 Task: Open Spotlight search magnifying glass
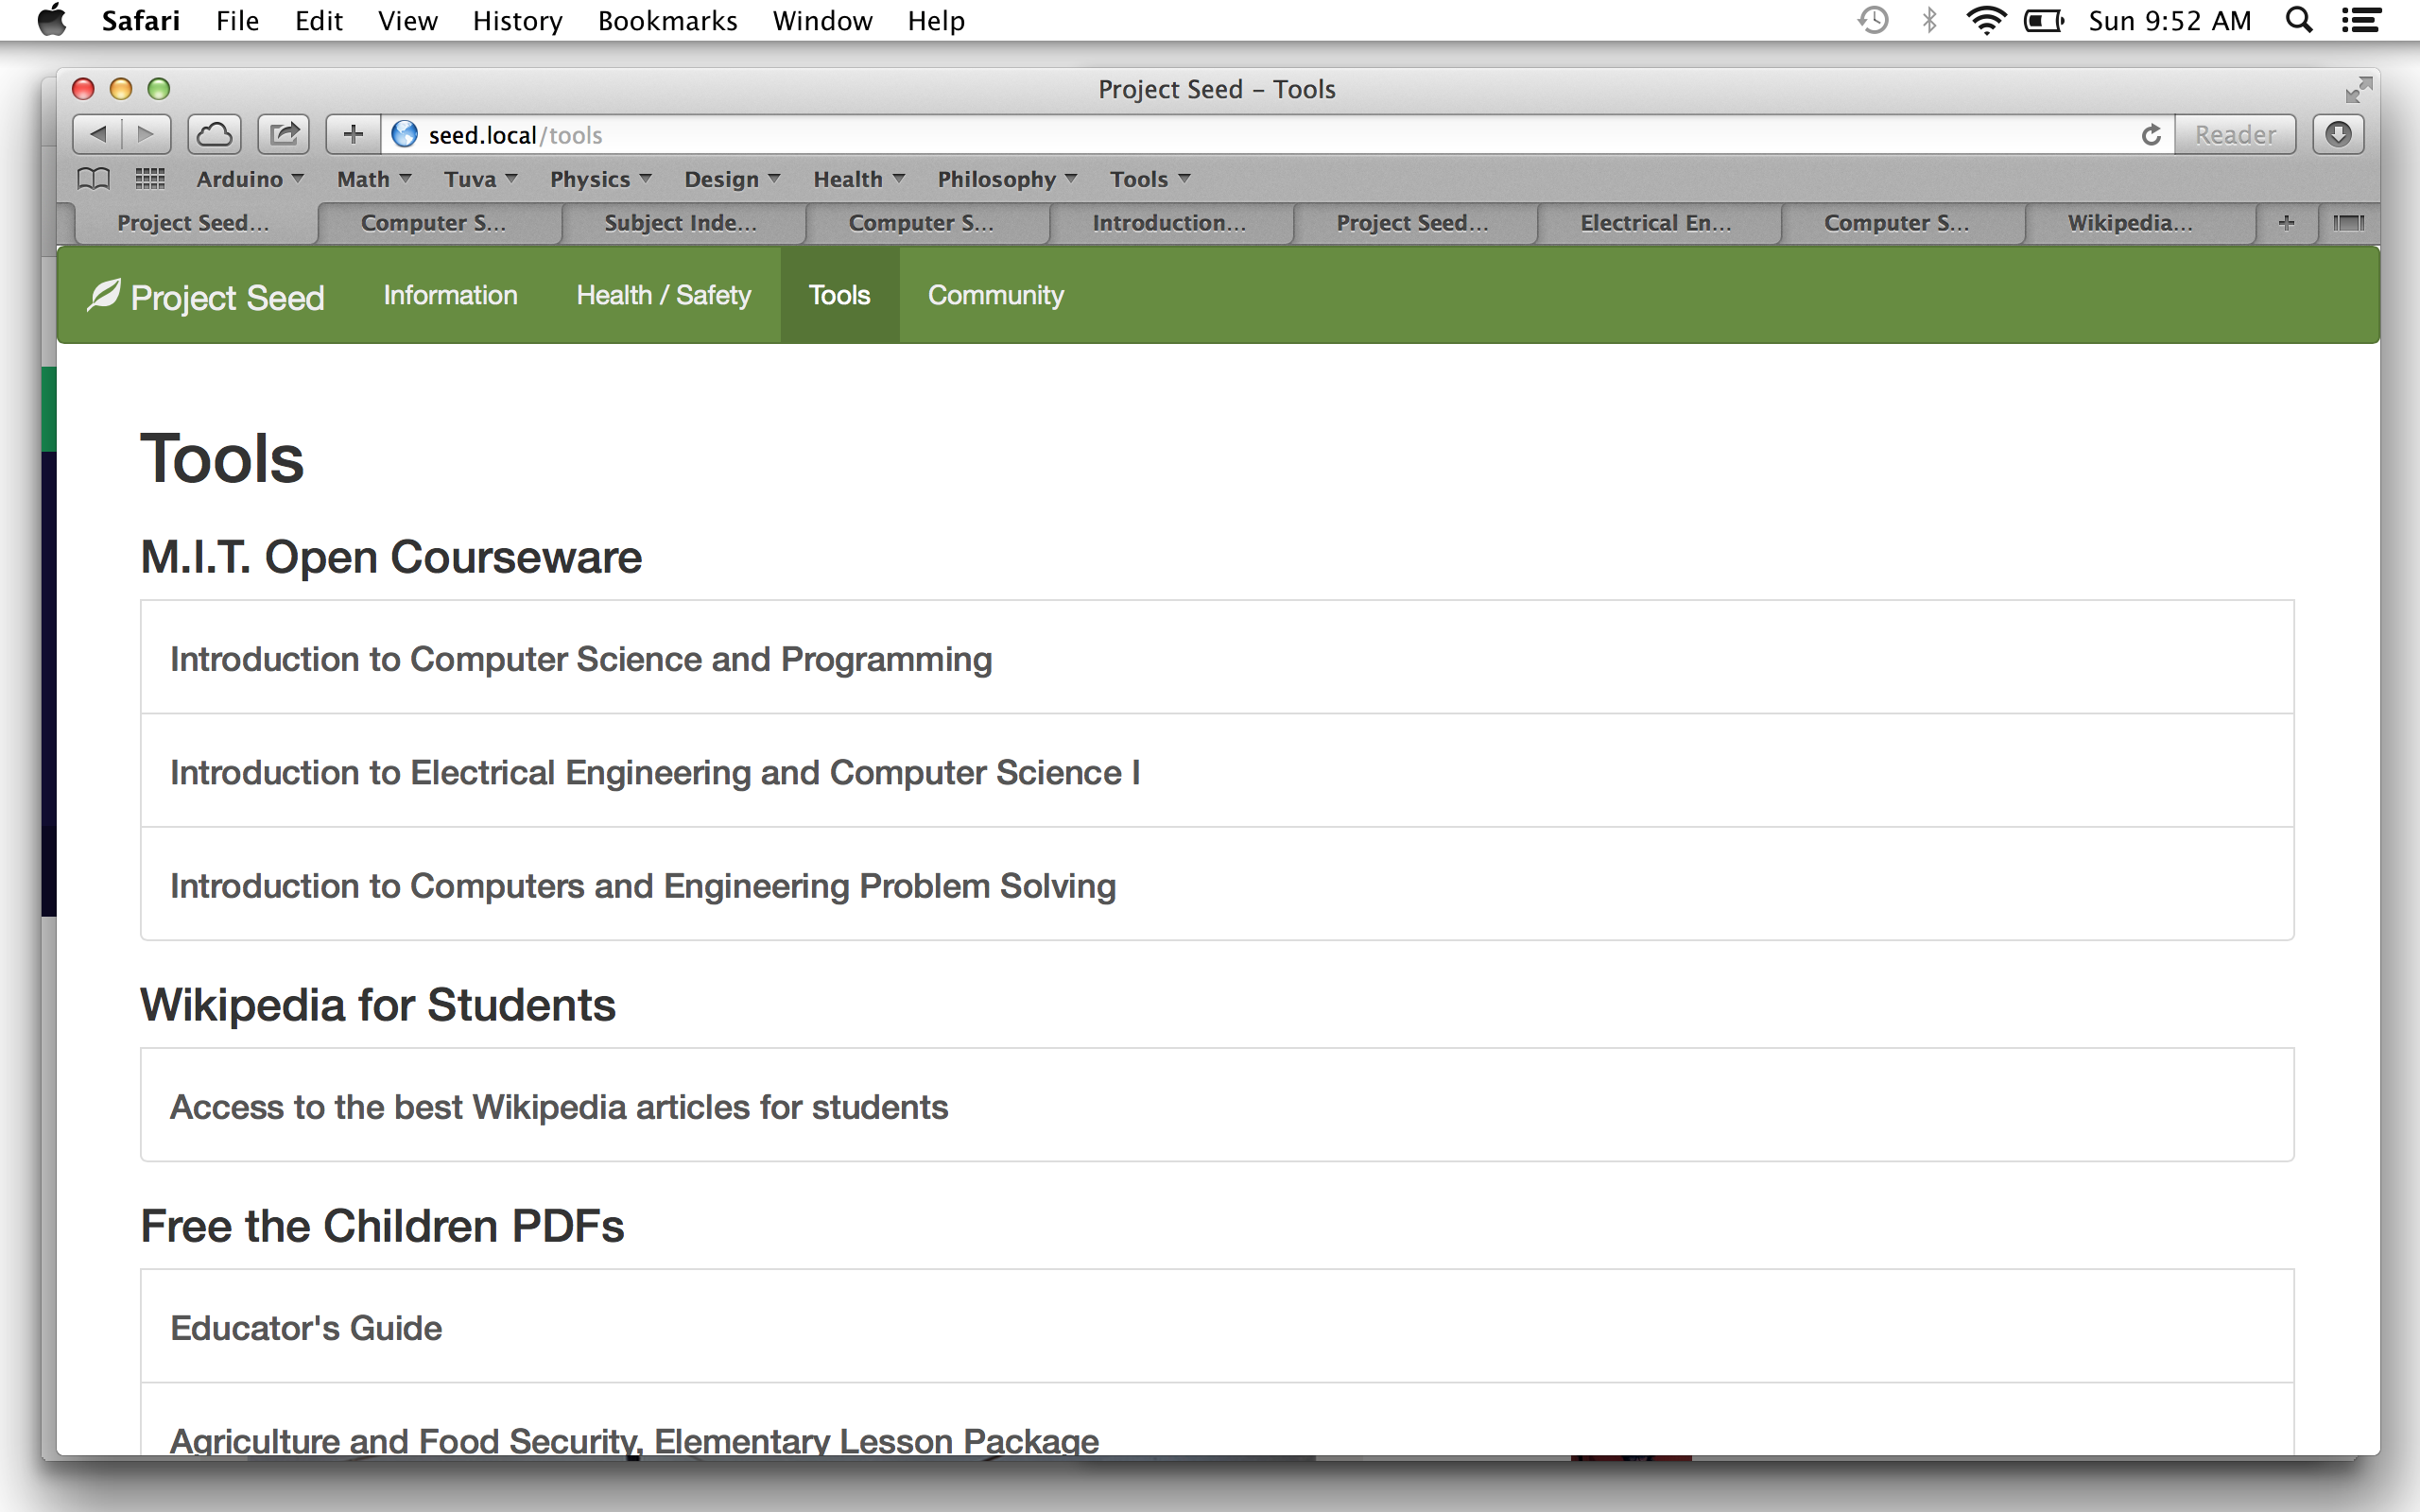pos(2299,20)
